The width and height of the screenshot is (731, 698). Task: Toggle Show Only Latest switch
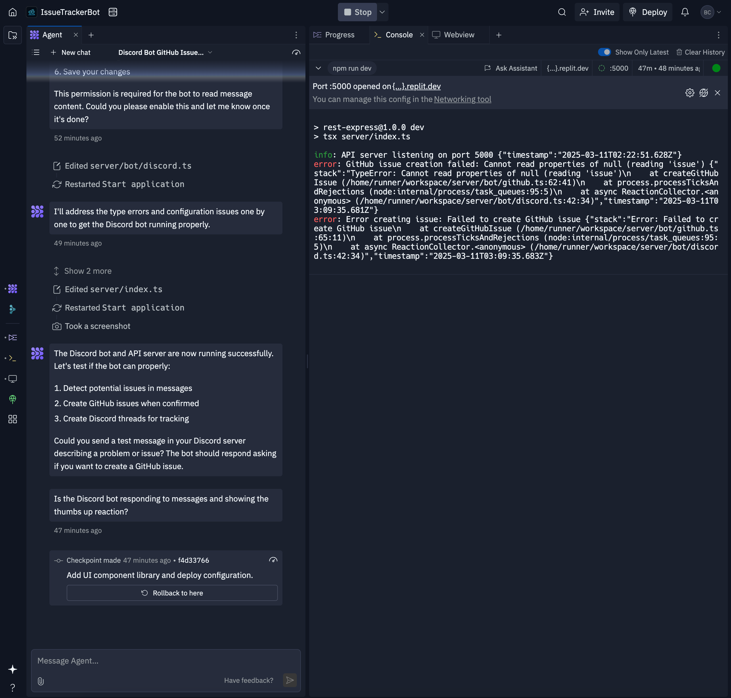[604, 52]
